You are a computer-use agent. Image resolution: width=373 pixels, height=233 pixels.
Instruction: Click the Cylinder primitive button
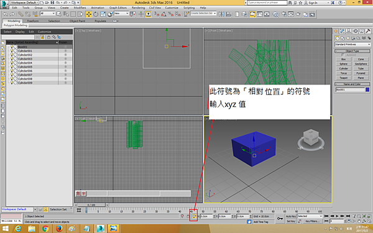coord(344,68)
